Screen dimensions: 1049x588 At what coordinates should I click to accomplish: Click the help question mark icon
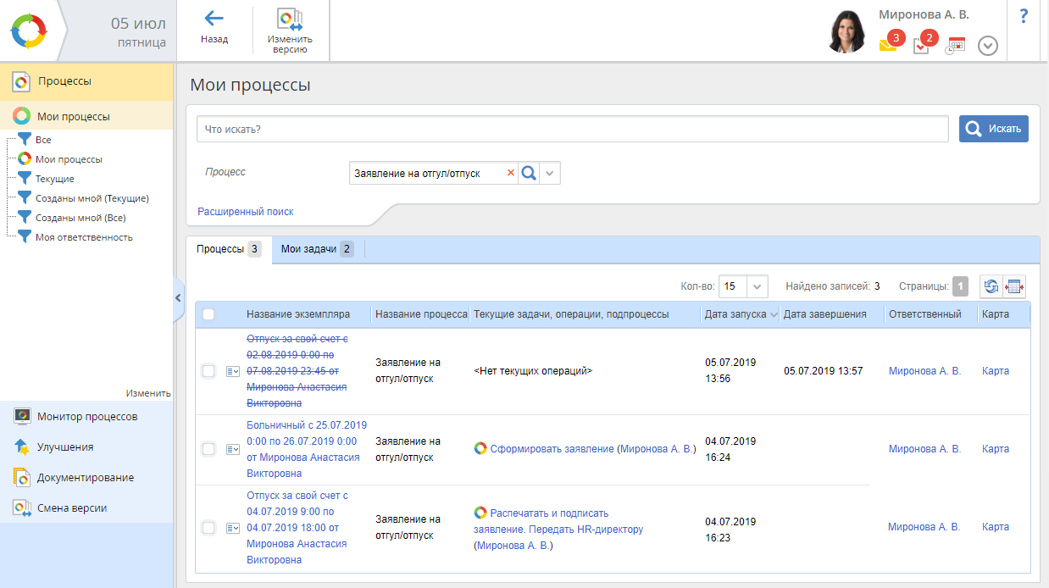coord(1024,15)
